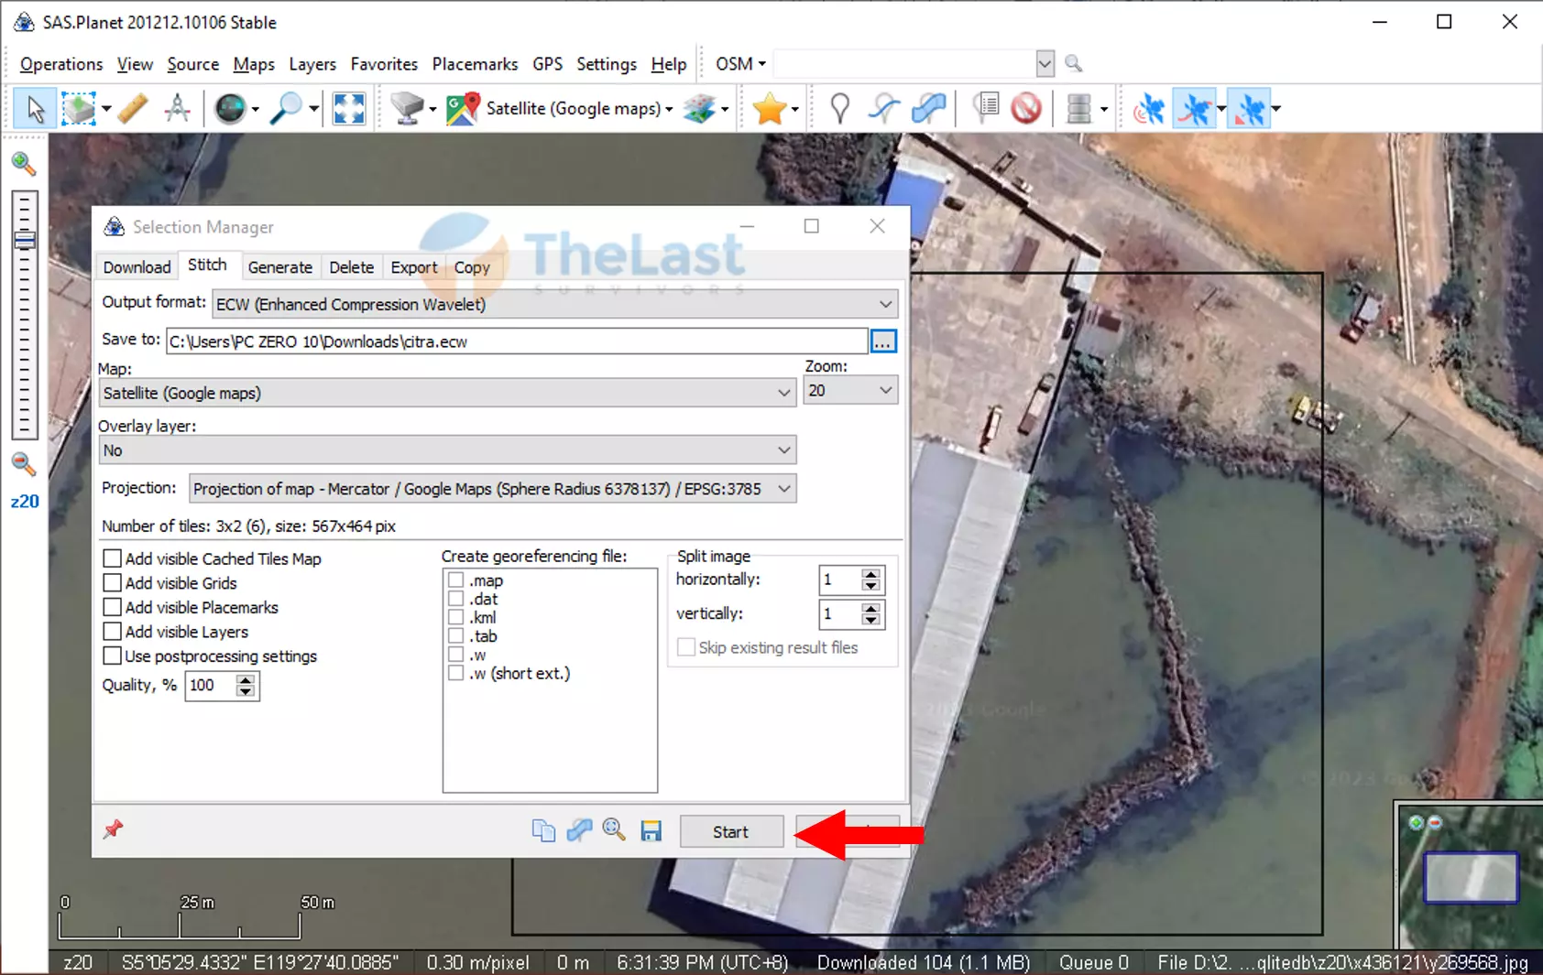The image size is (1543, 975).
Task: Toggle the GPS track display icon
Action: [1195, 109]
